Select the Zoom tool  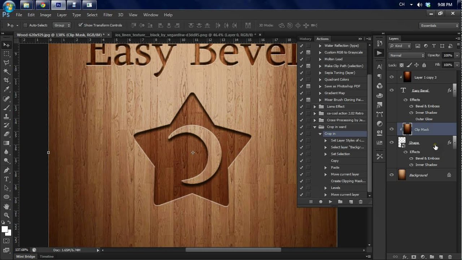tap(6, 215)
